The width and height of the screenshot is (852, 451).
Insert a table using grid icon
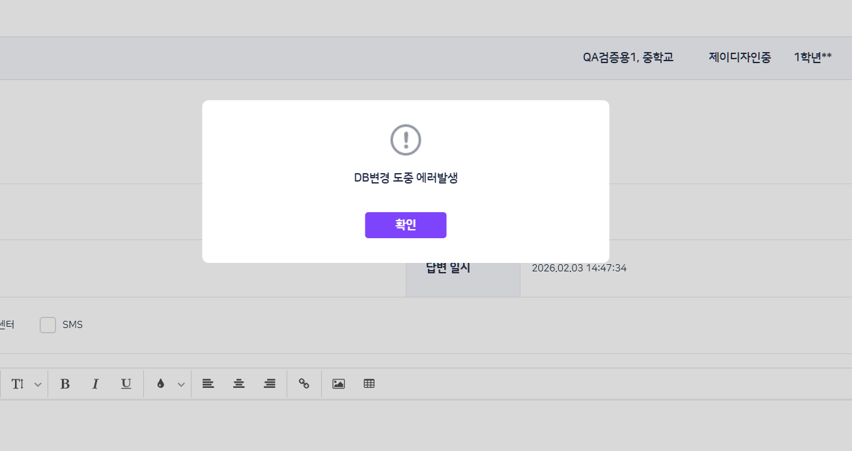point(369,384)
